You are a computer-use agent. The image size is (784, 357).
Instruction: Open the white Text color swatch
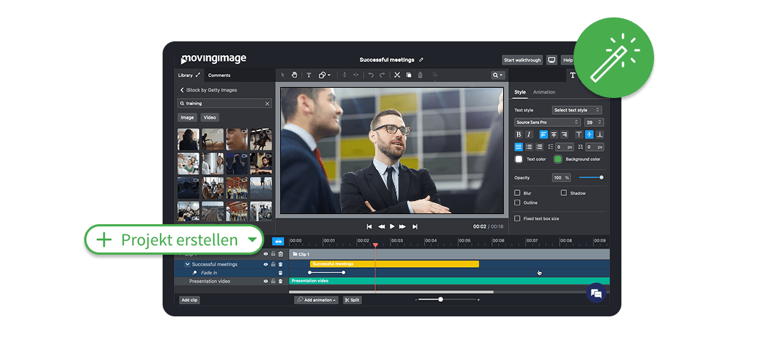(x=519, y=159)
